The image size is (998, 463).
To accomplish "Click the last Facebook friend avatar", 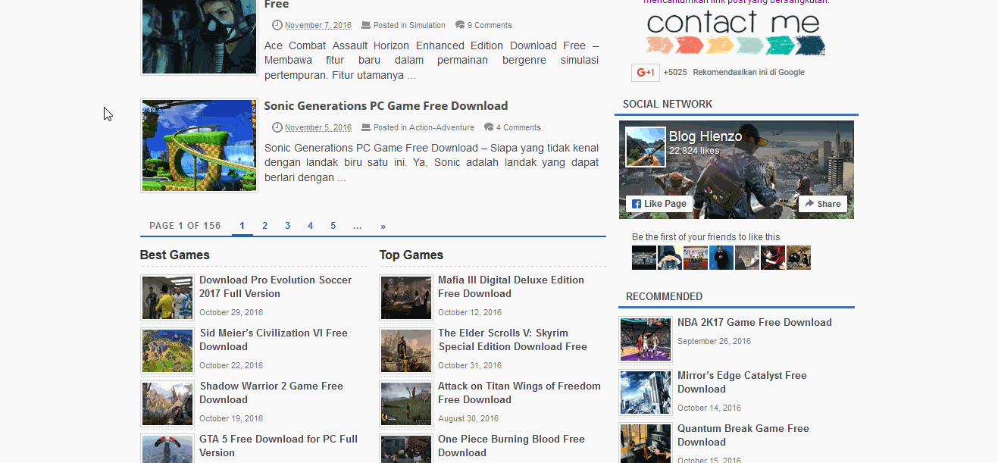I will pyautogui.click(x=799, y=258).
